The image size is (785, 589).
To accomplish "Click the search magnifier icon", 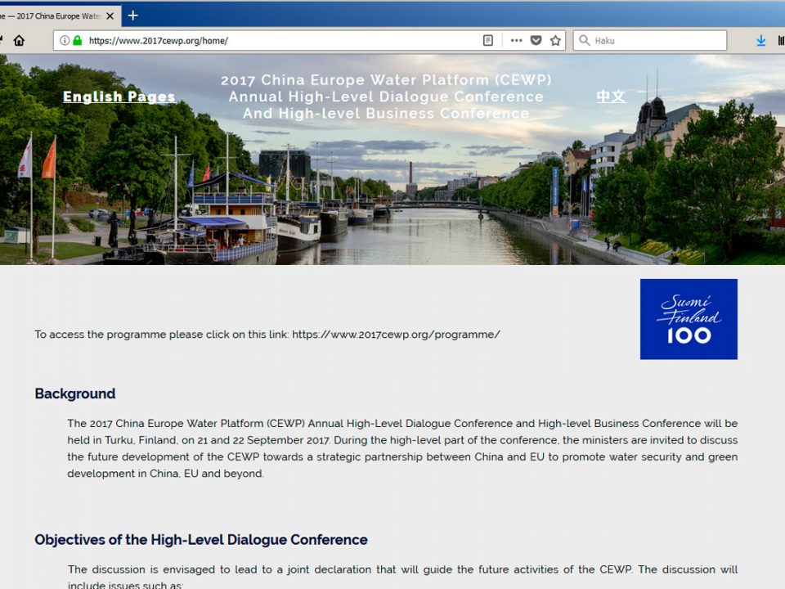I will point(584,41).
